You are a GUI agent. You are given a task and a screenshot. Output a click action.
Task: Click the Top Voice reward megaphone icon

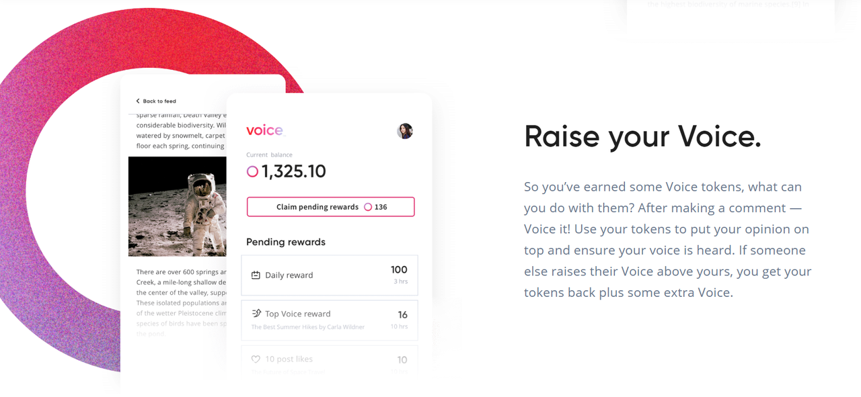[256, 314]
